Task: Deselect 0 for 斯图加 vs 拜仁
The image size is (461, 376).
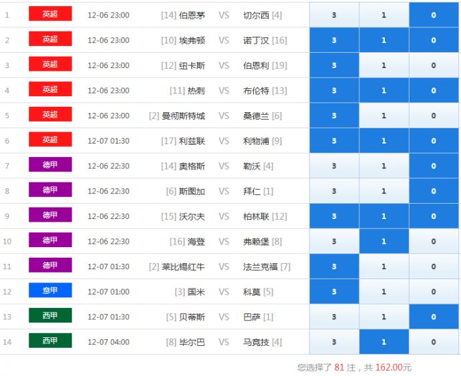Action: pos(434,191)
